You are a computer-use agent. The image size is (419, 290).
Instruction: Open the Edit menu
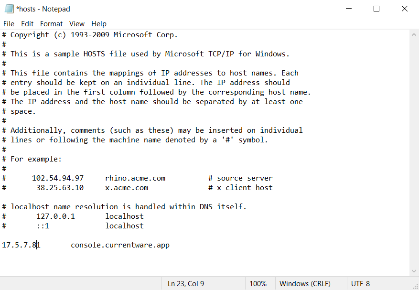27,24
